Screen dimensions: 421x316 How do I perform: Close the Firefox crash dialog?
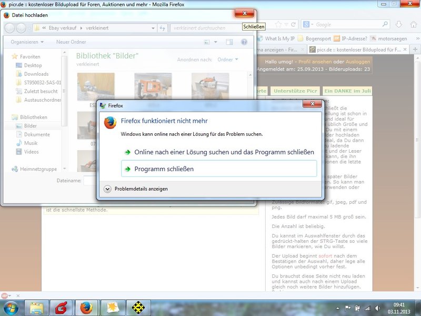pyautogui.click(x=312, y=104)
